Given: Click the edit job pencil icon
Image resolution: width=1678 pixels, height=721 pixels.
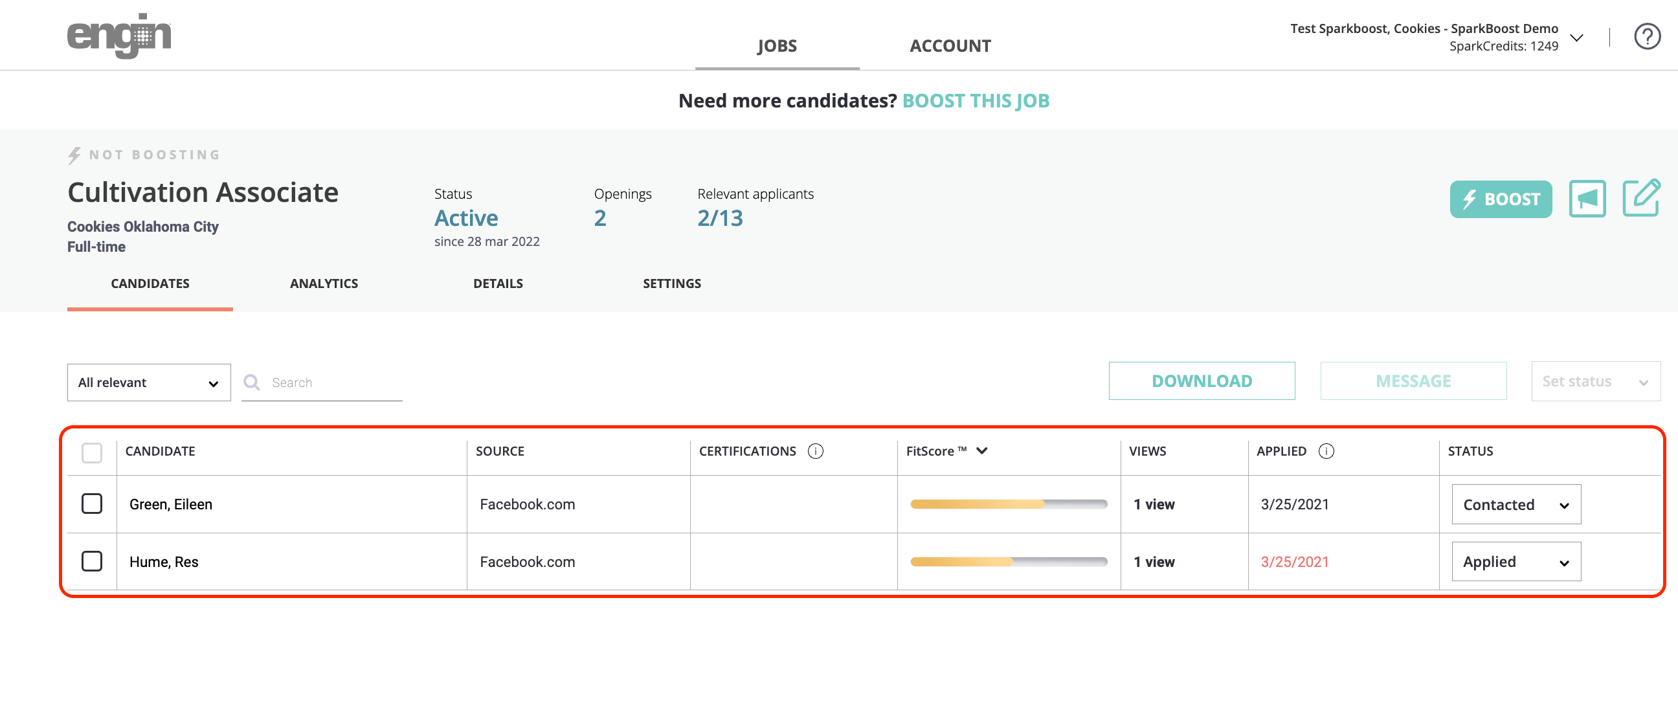Looking at the screenshot, I should pos(1640,198).
